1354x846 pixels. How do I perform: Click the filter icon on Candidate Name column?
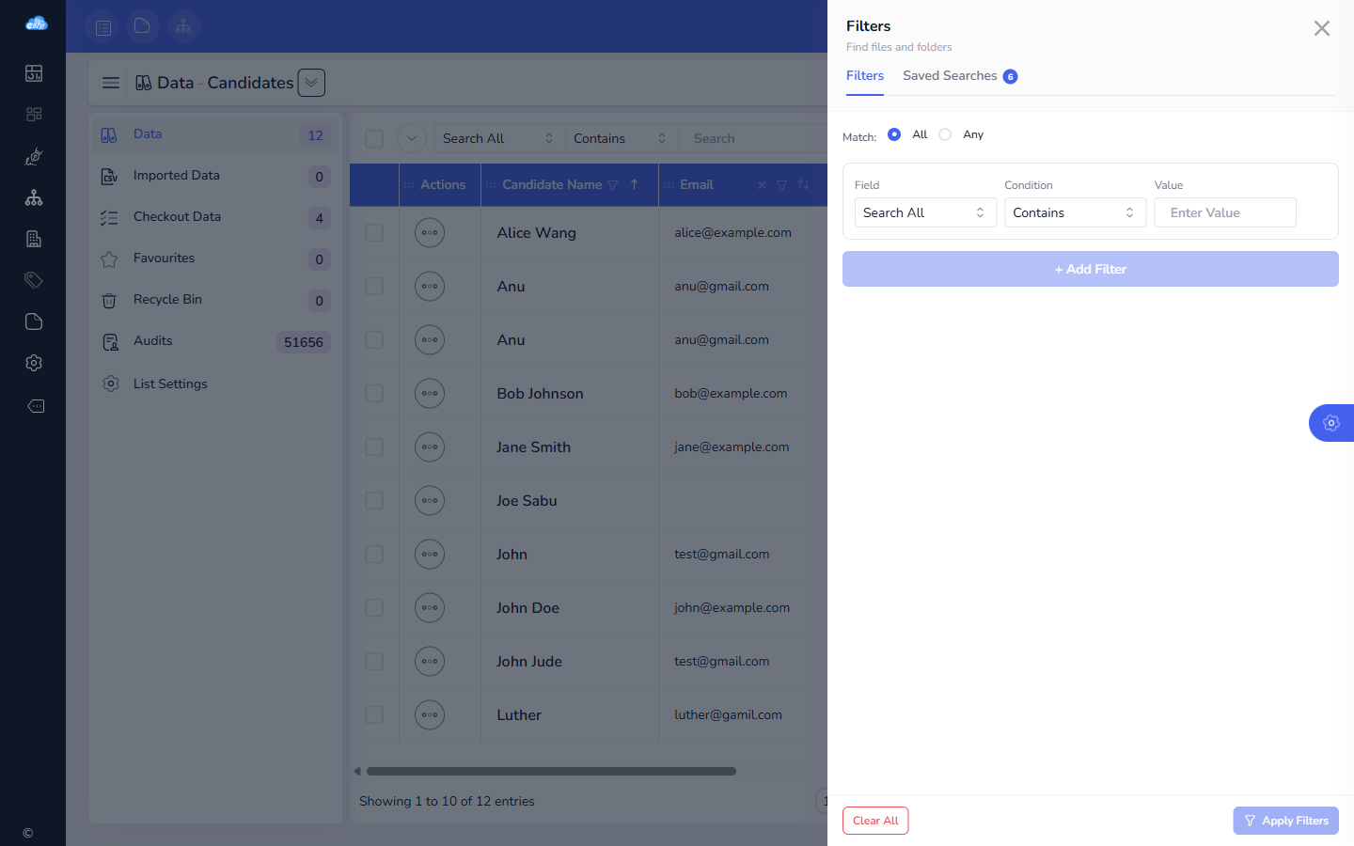613,185
